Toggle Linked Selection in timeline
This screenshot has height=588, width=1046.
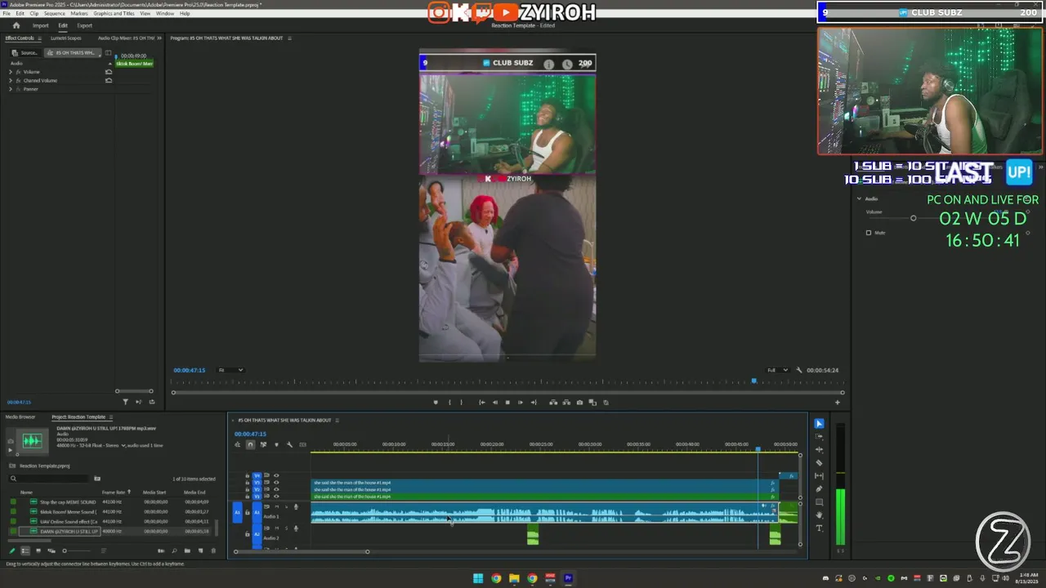pyautogui.click(x=263, y=444)
